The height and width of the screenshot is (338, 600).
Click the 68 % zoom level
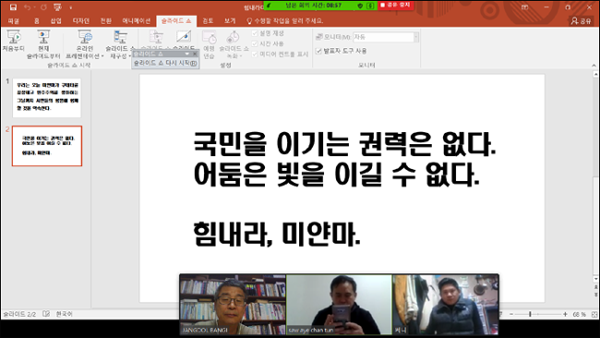coord(579,314)
